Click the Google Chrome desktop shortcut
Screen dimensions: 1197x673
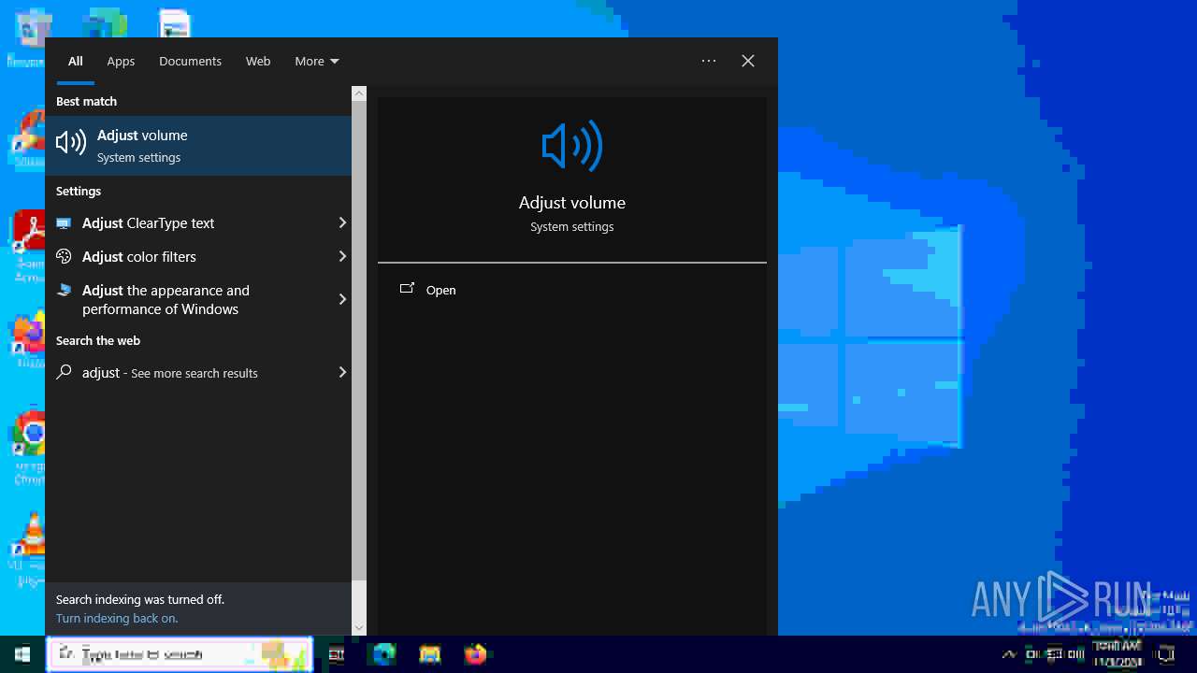31,447
